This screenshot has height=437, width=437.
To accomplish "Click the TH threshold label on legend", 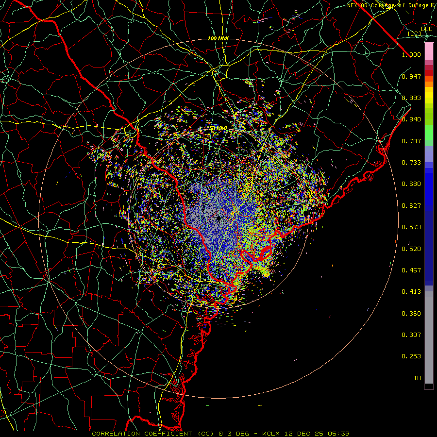I will [x=417, y=378].
